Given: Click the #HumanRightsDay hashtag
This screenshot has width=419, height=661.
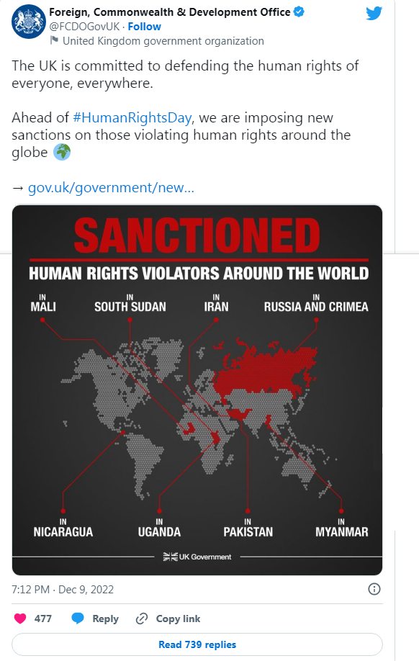Looking at the screenshot, I should pyautogui.click(x=132, y=117).
